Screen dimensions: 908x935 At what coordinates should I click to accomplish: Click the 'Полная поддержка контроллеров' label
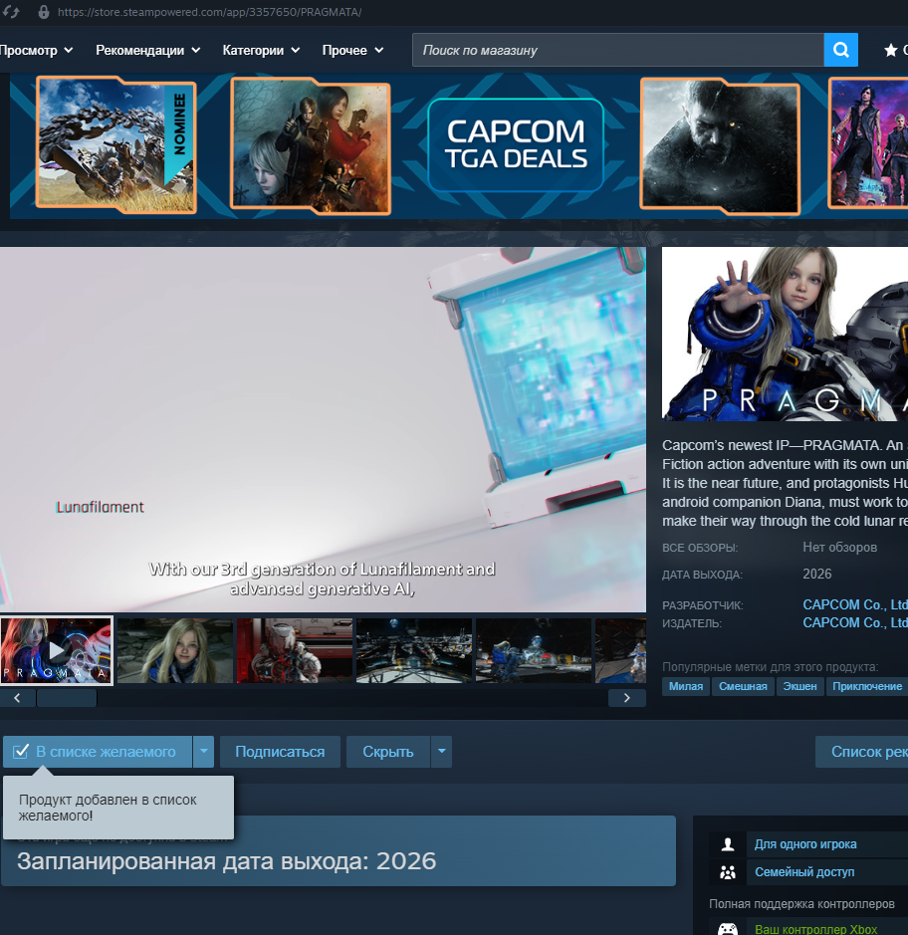coord(801,904)
